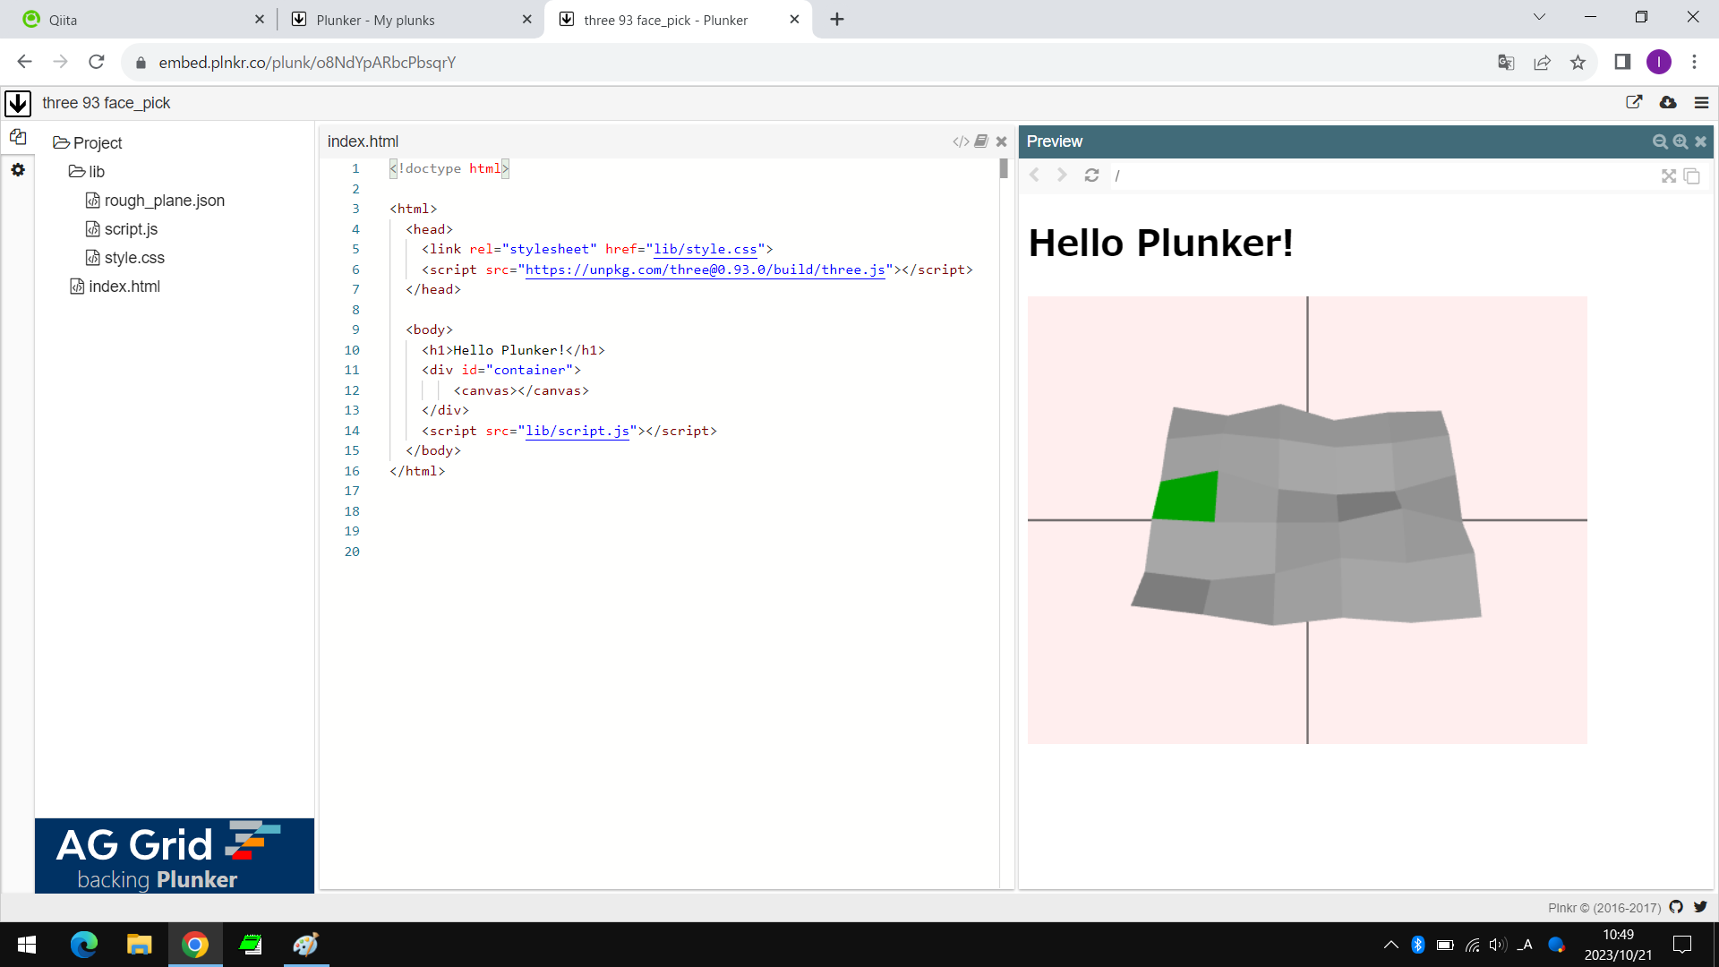Zoom in the Preview pane
This screenshot has width=1719, height=967.
1681,141
